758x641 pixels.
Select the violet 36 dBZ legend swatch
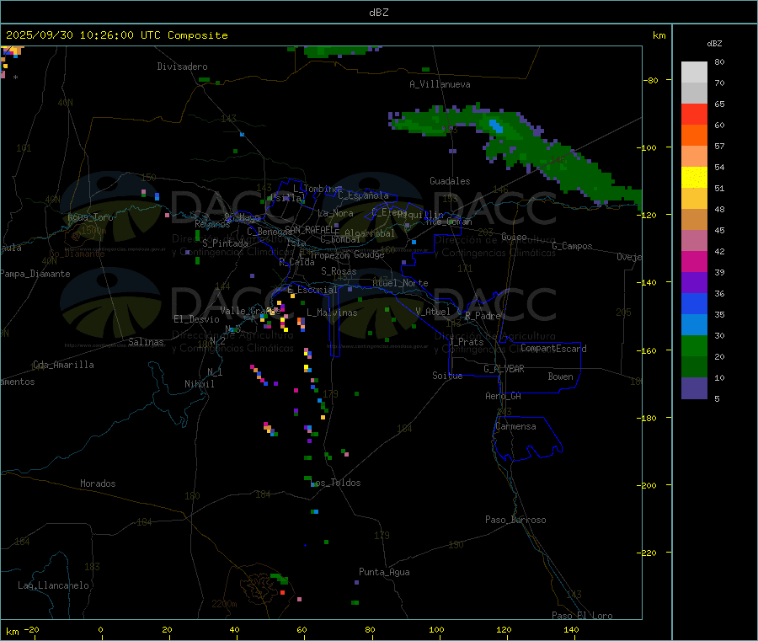tap(694, 283)
